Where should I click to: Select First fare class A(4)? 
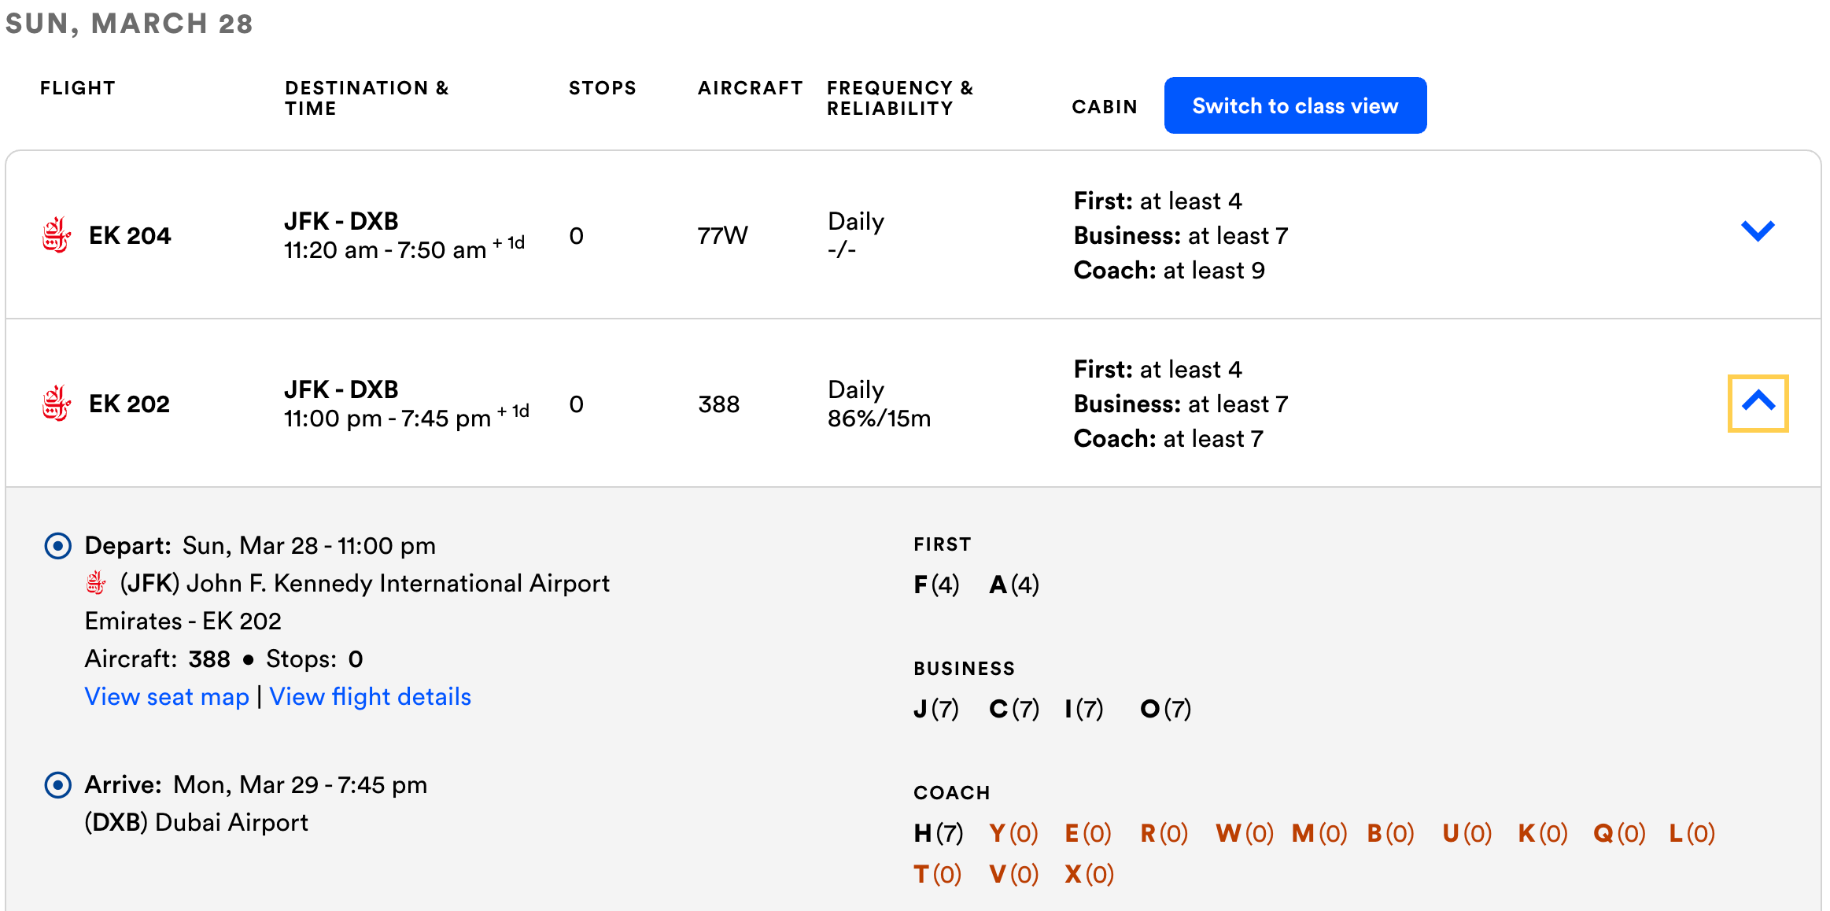click(x=1013, y=585)
